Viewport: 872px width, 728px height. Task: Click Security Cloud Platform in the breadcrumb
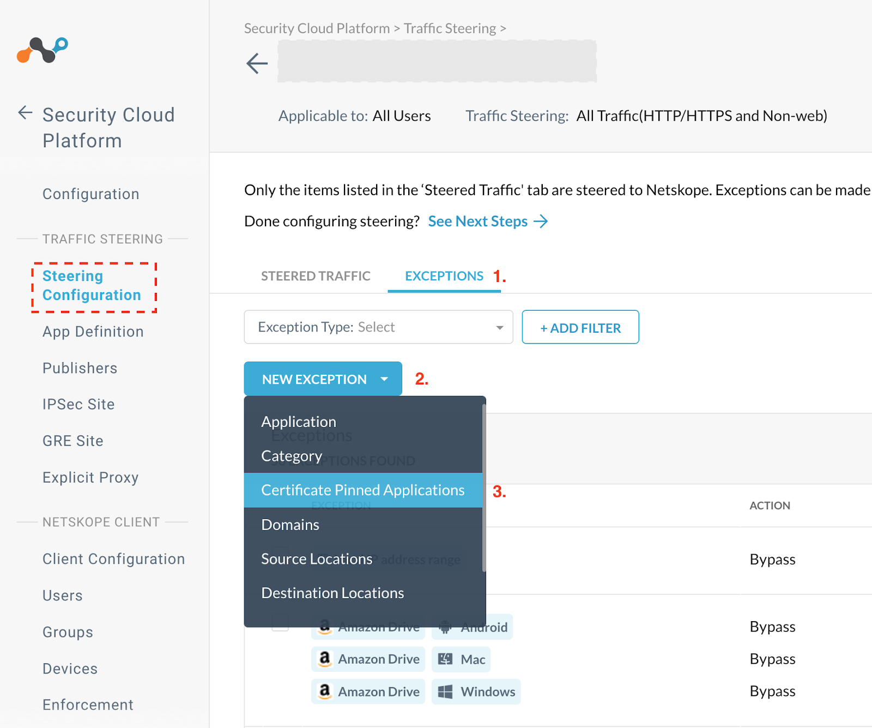317,28
